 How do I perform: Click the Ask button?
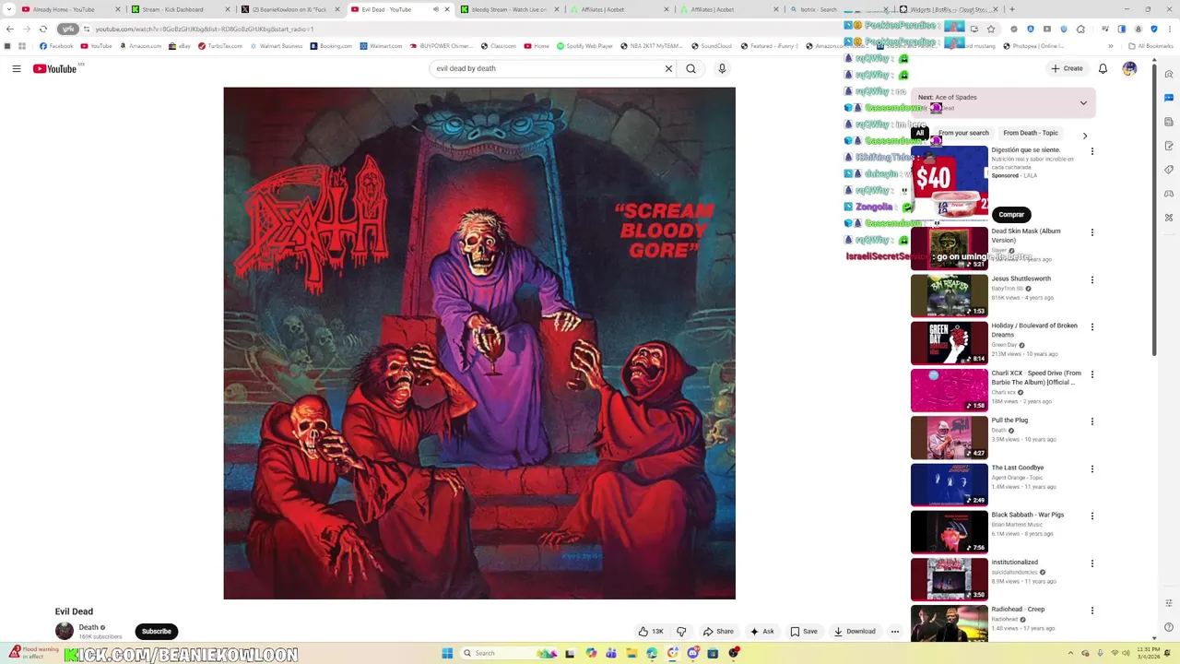point(762,632)
